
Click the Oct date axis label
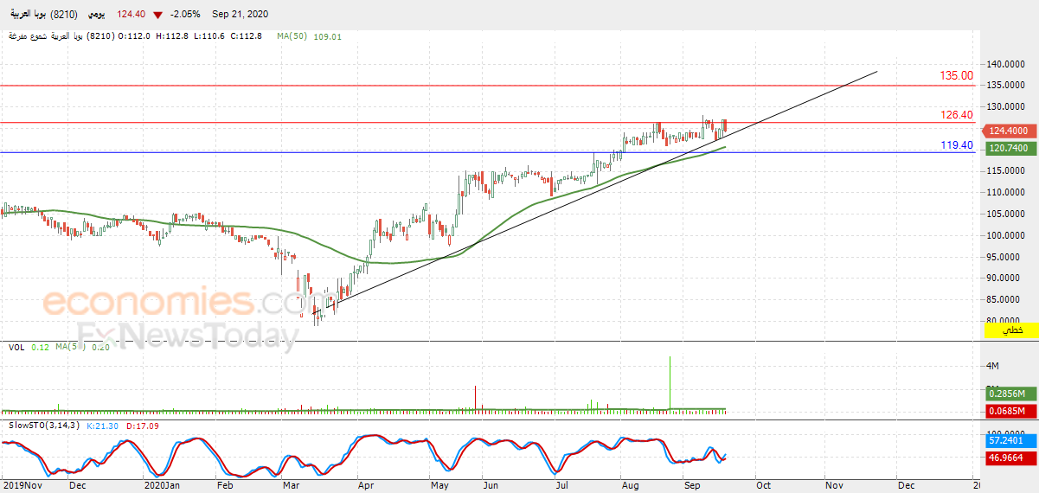point(763,485)
